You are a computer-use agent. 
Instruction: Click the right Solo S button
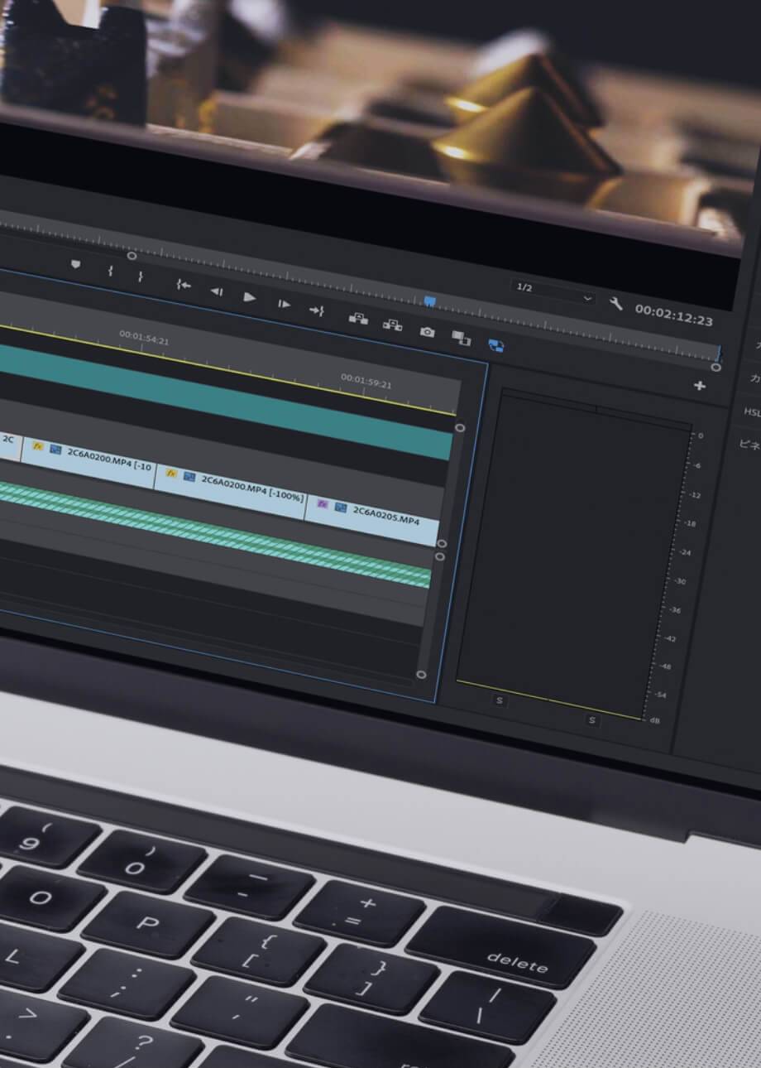(x=591, y=720)
